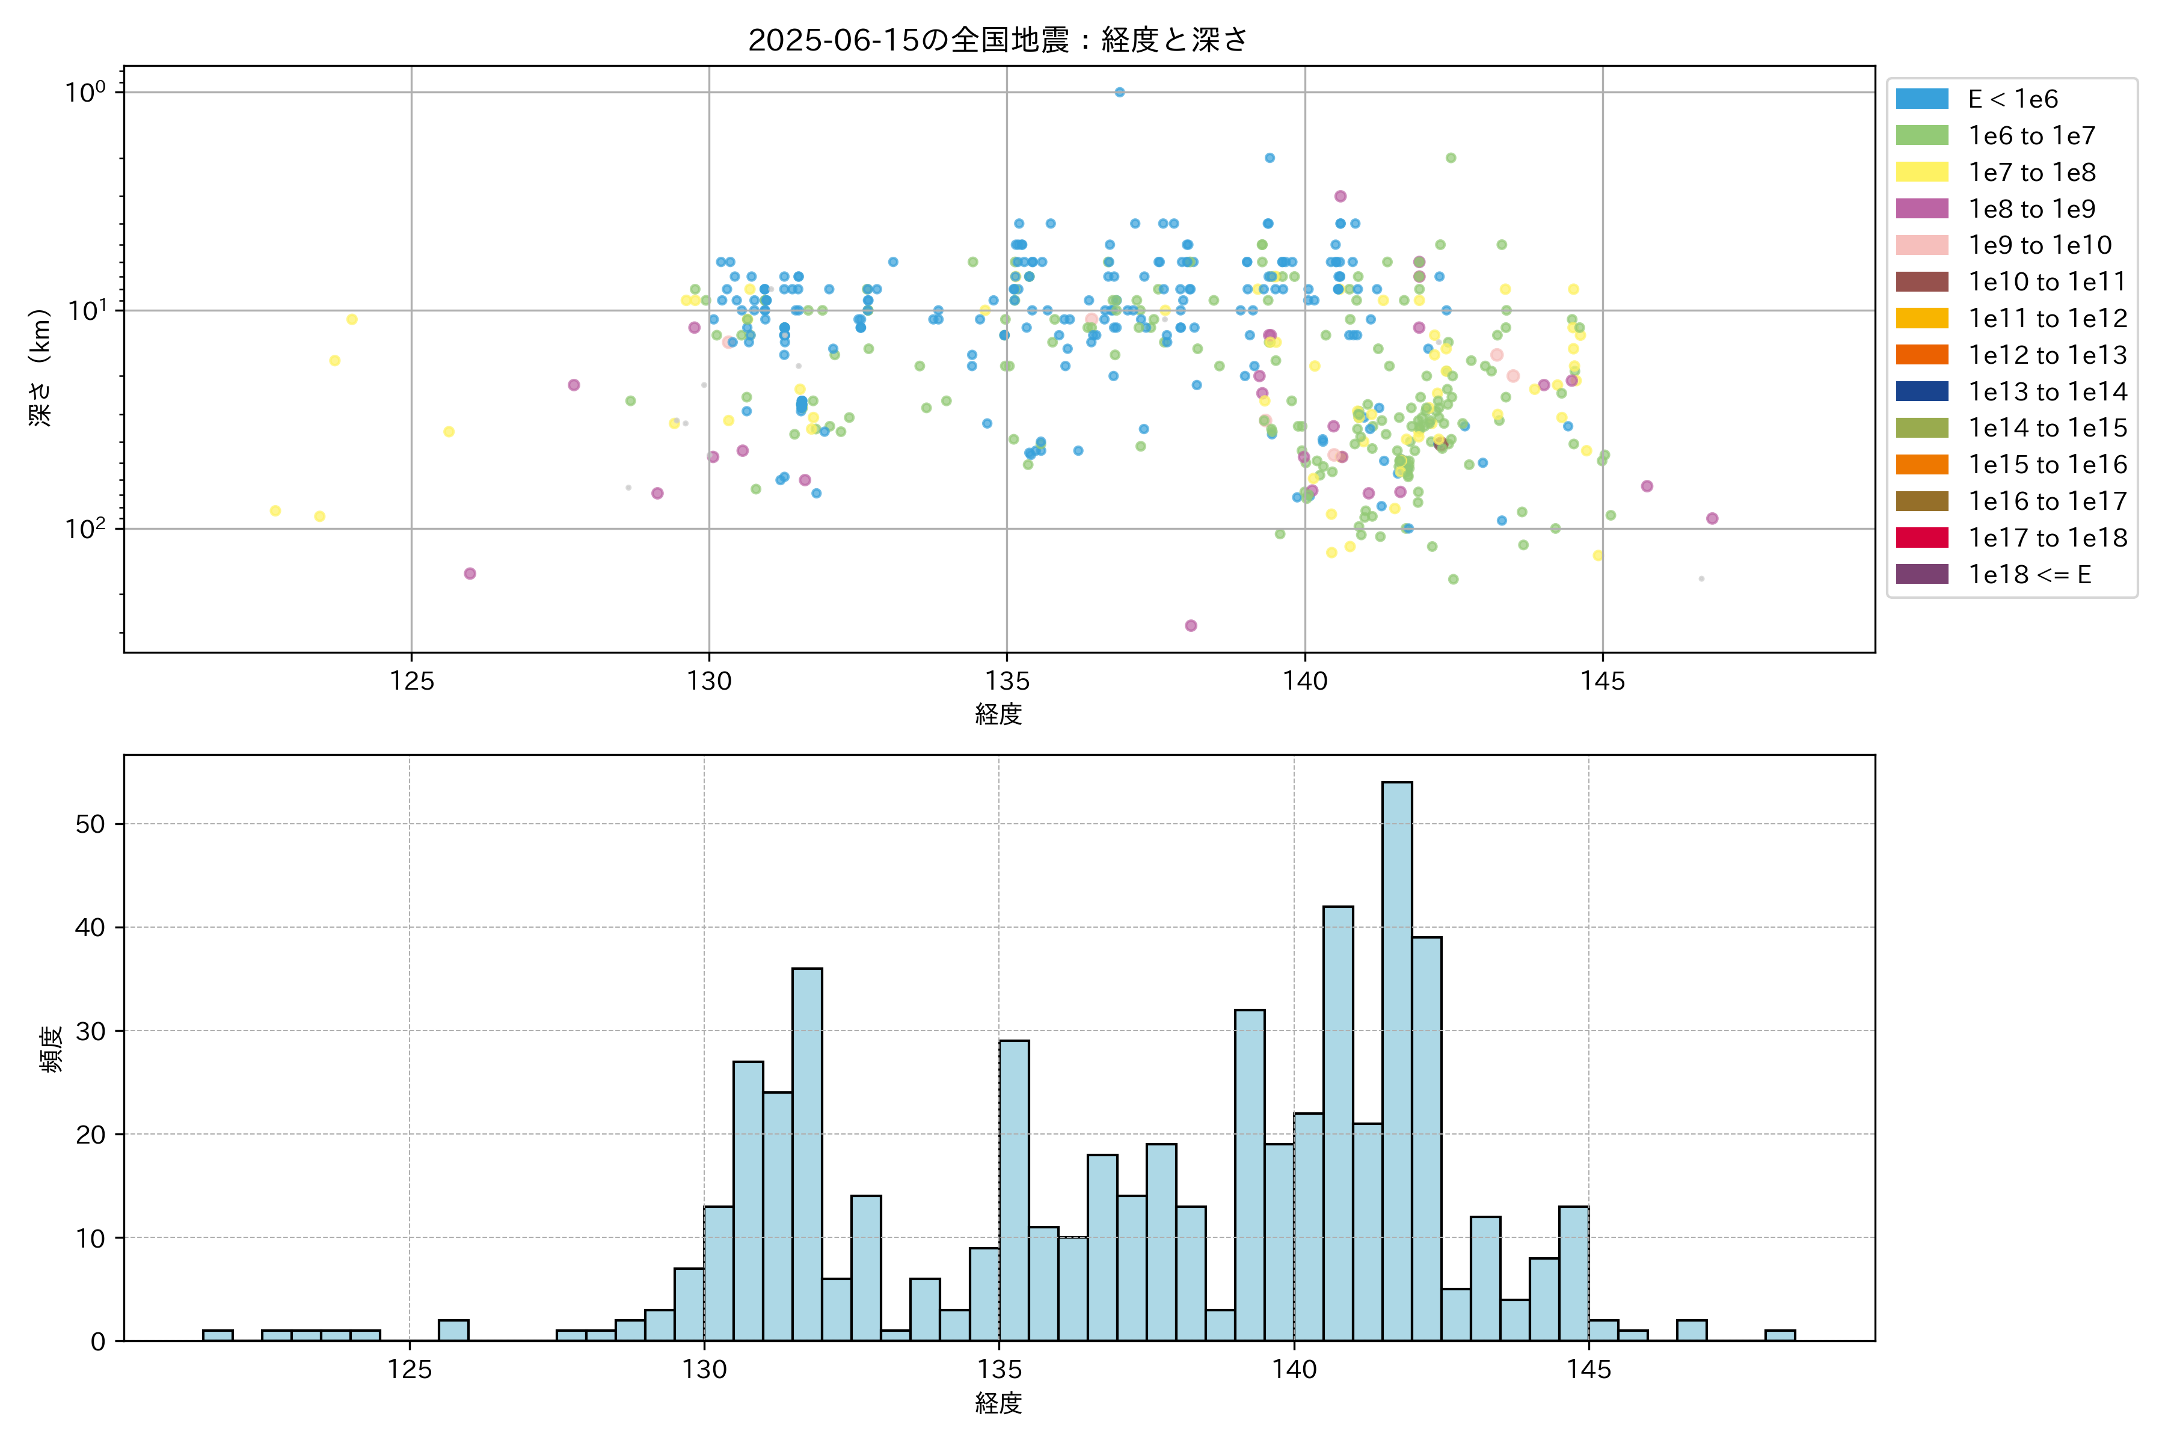Click the histogram bar at longitude 135
The image size is (2165, 1443).
coord(1015,1190)
